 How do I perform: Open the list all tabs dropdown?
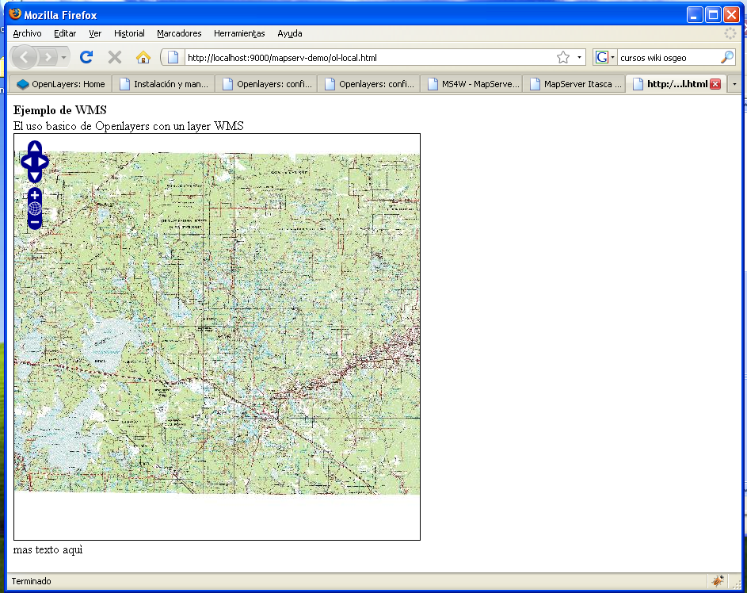734,84
